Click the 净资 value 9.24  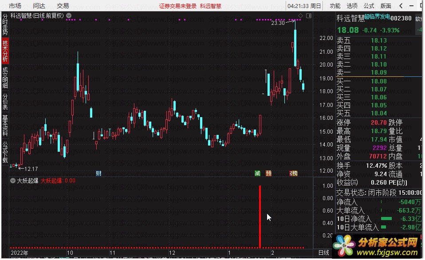tap(381, 174)
